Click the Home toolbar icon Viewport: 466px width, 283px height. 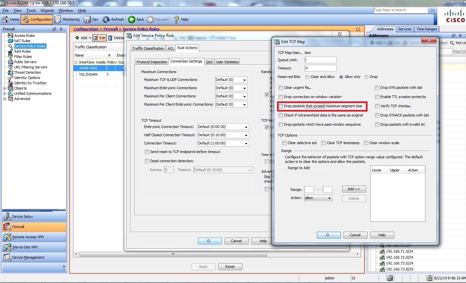click(5, 19)
